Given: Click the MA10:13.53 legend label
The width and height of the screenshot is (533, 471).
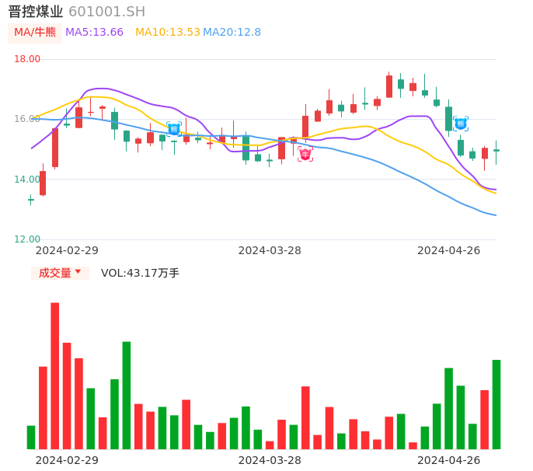Looking at the screenshot, I should [168, 33].
